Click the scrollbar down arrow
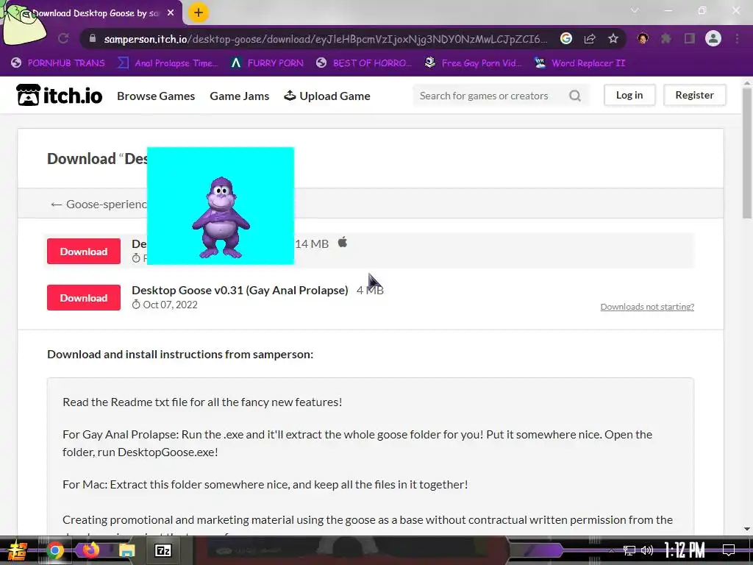This screenshot has height=565, width=753. [747, 529]
